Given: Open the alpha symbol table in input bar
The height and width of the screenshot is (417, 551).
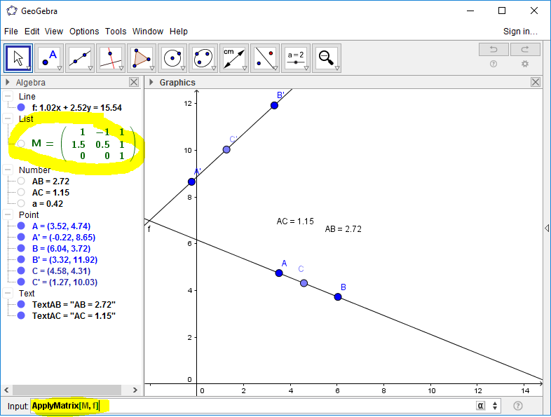Looking at the screenshot, I should click(480, 406).
